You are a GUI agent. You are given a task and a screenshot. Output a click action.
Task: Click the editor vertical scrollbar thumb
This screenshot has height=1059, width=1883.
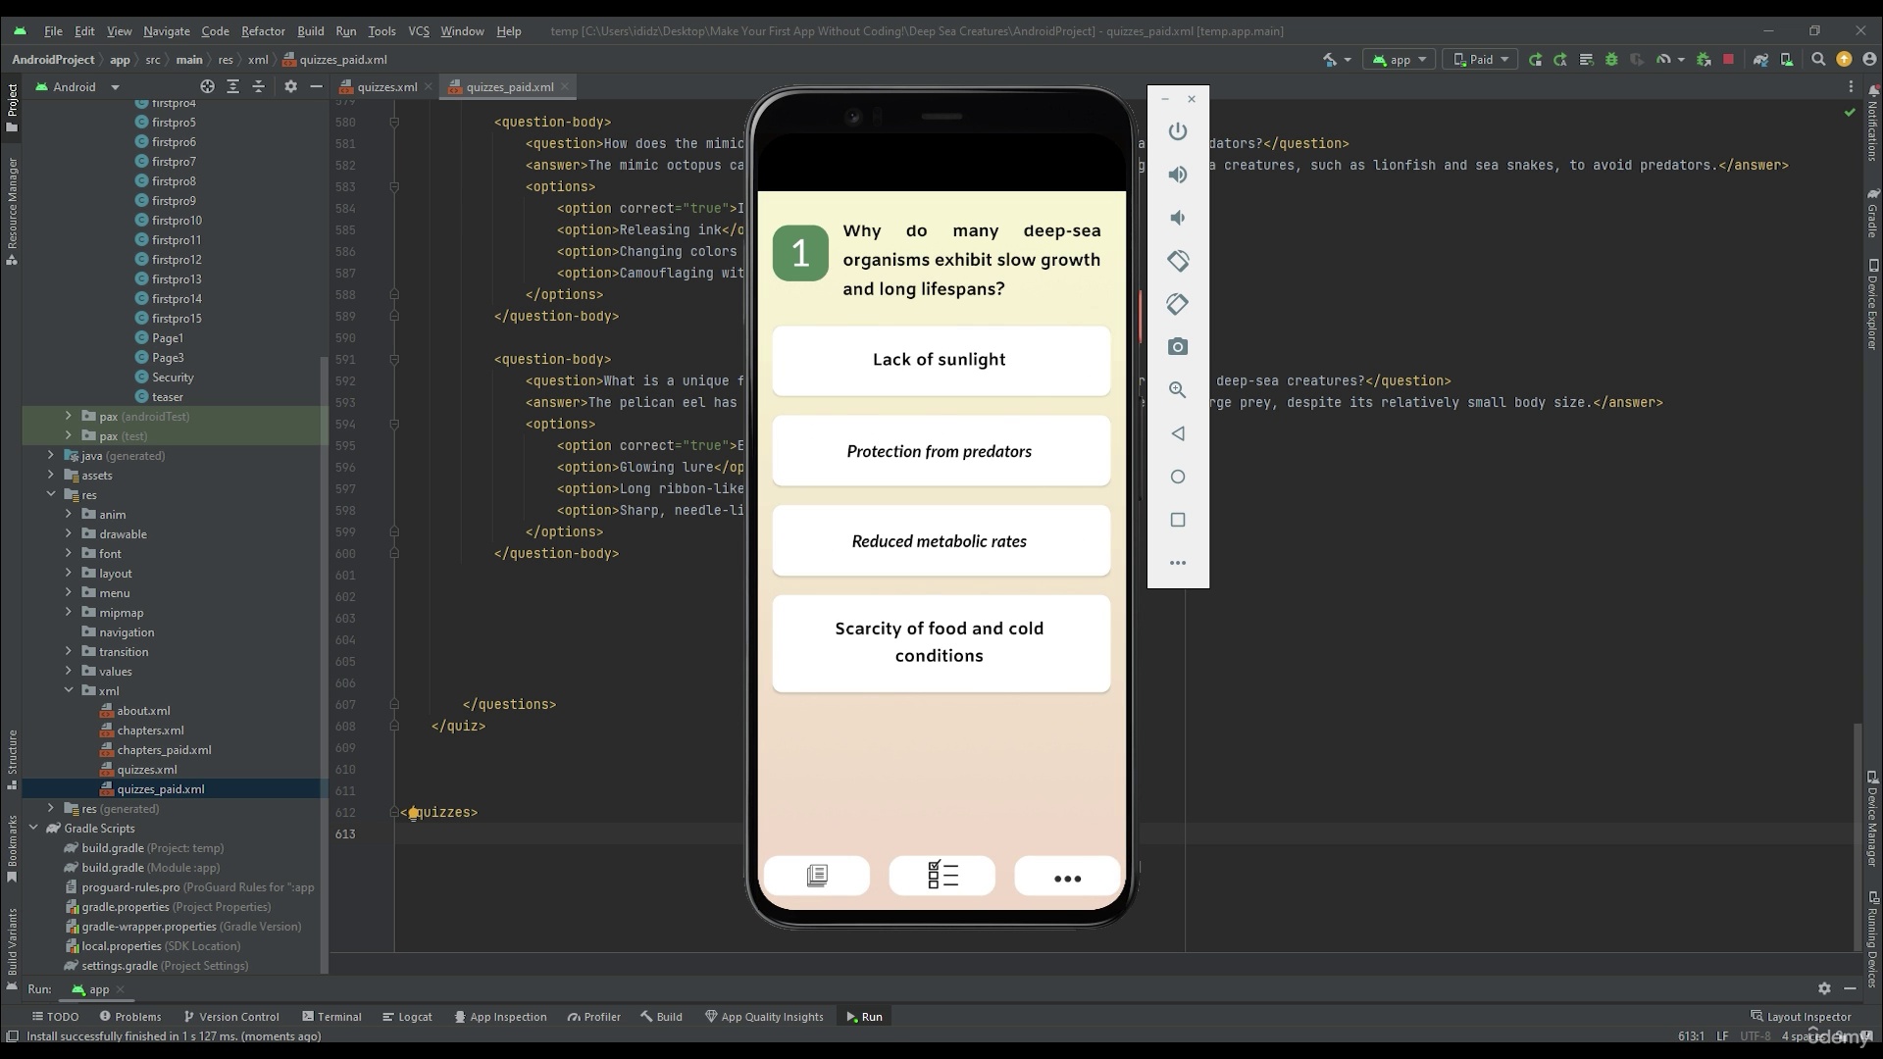tap(1857, 833)
